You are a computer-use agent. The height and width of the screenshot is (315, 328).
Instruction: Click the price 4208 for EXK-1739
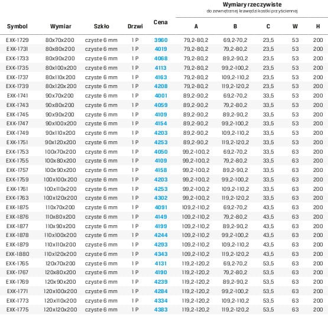[161, 86]
